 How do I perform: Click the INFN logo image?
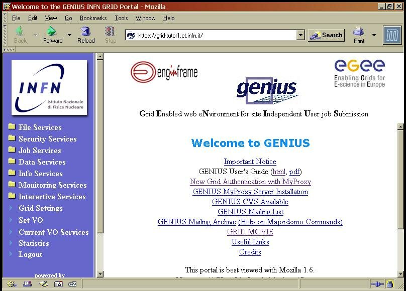[x=49, y=87]
